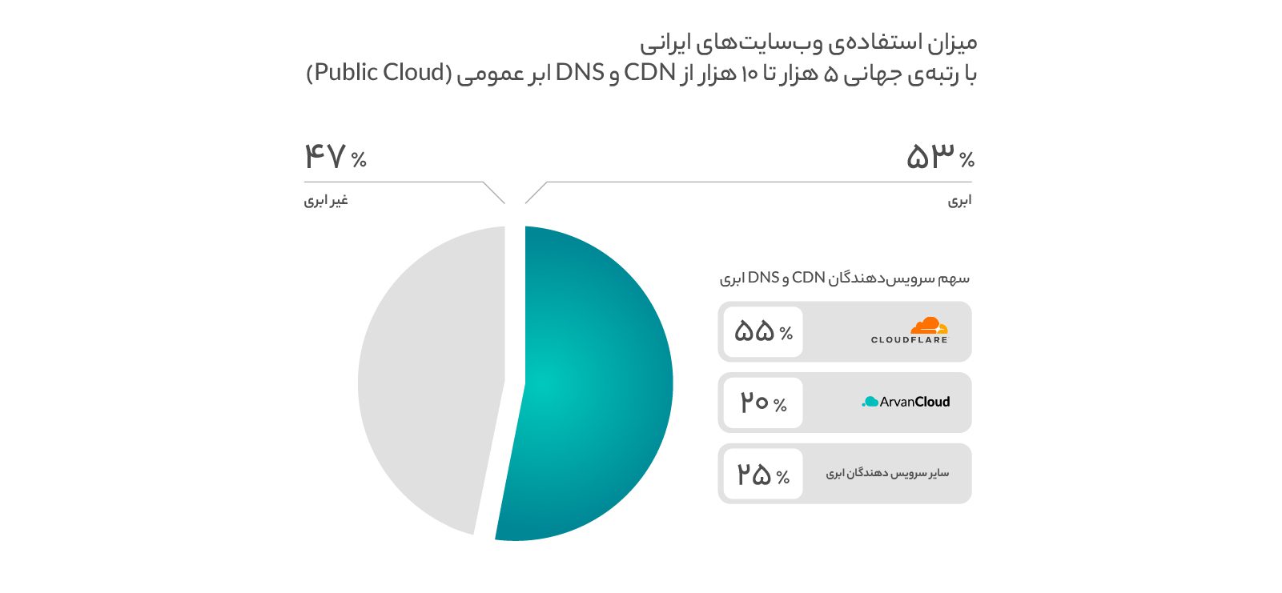Click the 'غیر ابری' label under ۴۷%

click(x=326, y=200)
